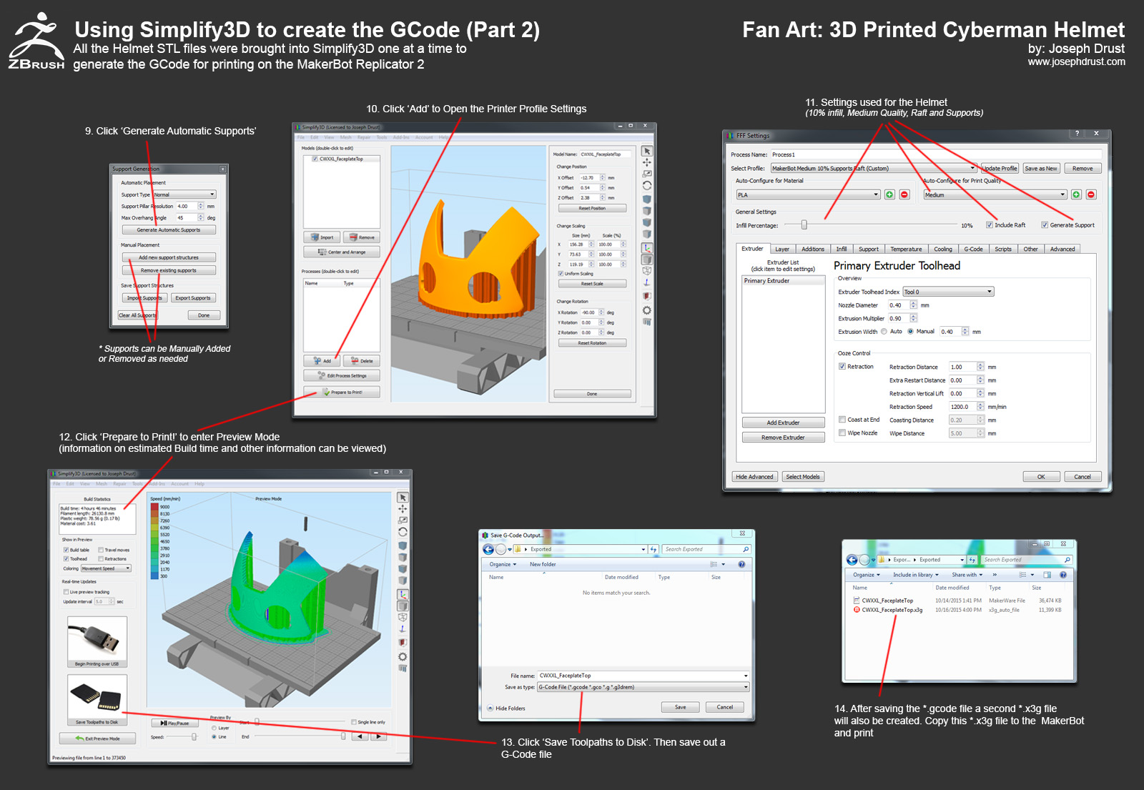Click rotate view icon in Preview Mode window
1144x790 pixels.
tap(403, 532)
